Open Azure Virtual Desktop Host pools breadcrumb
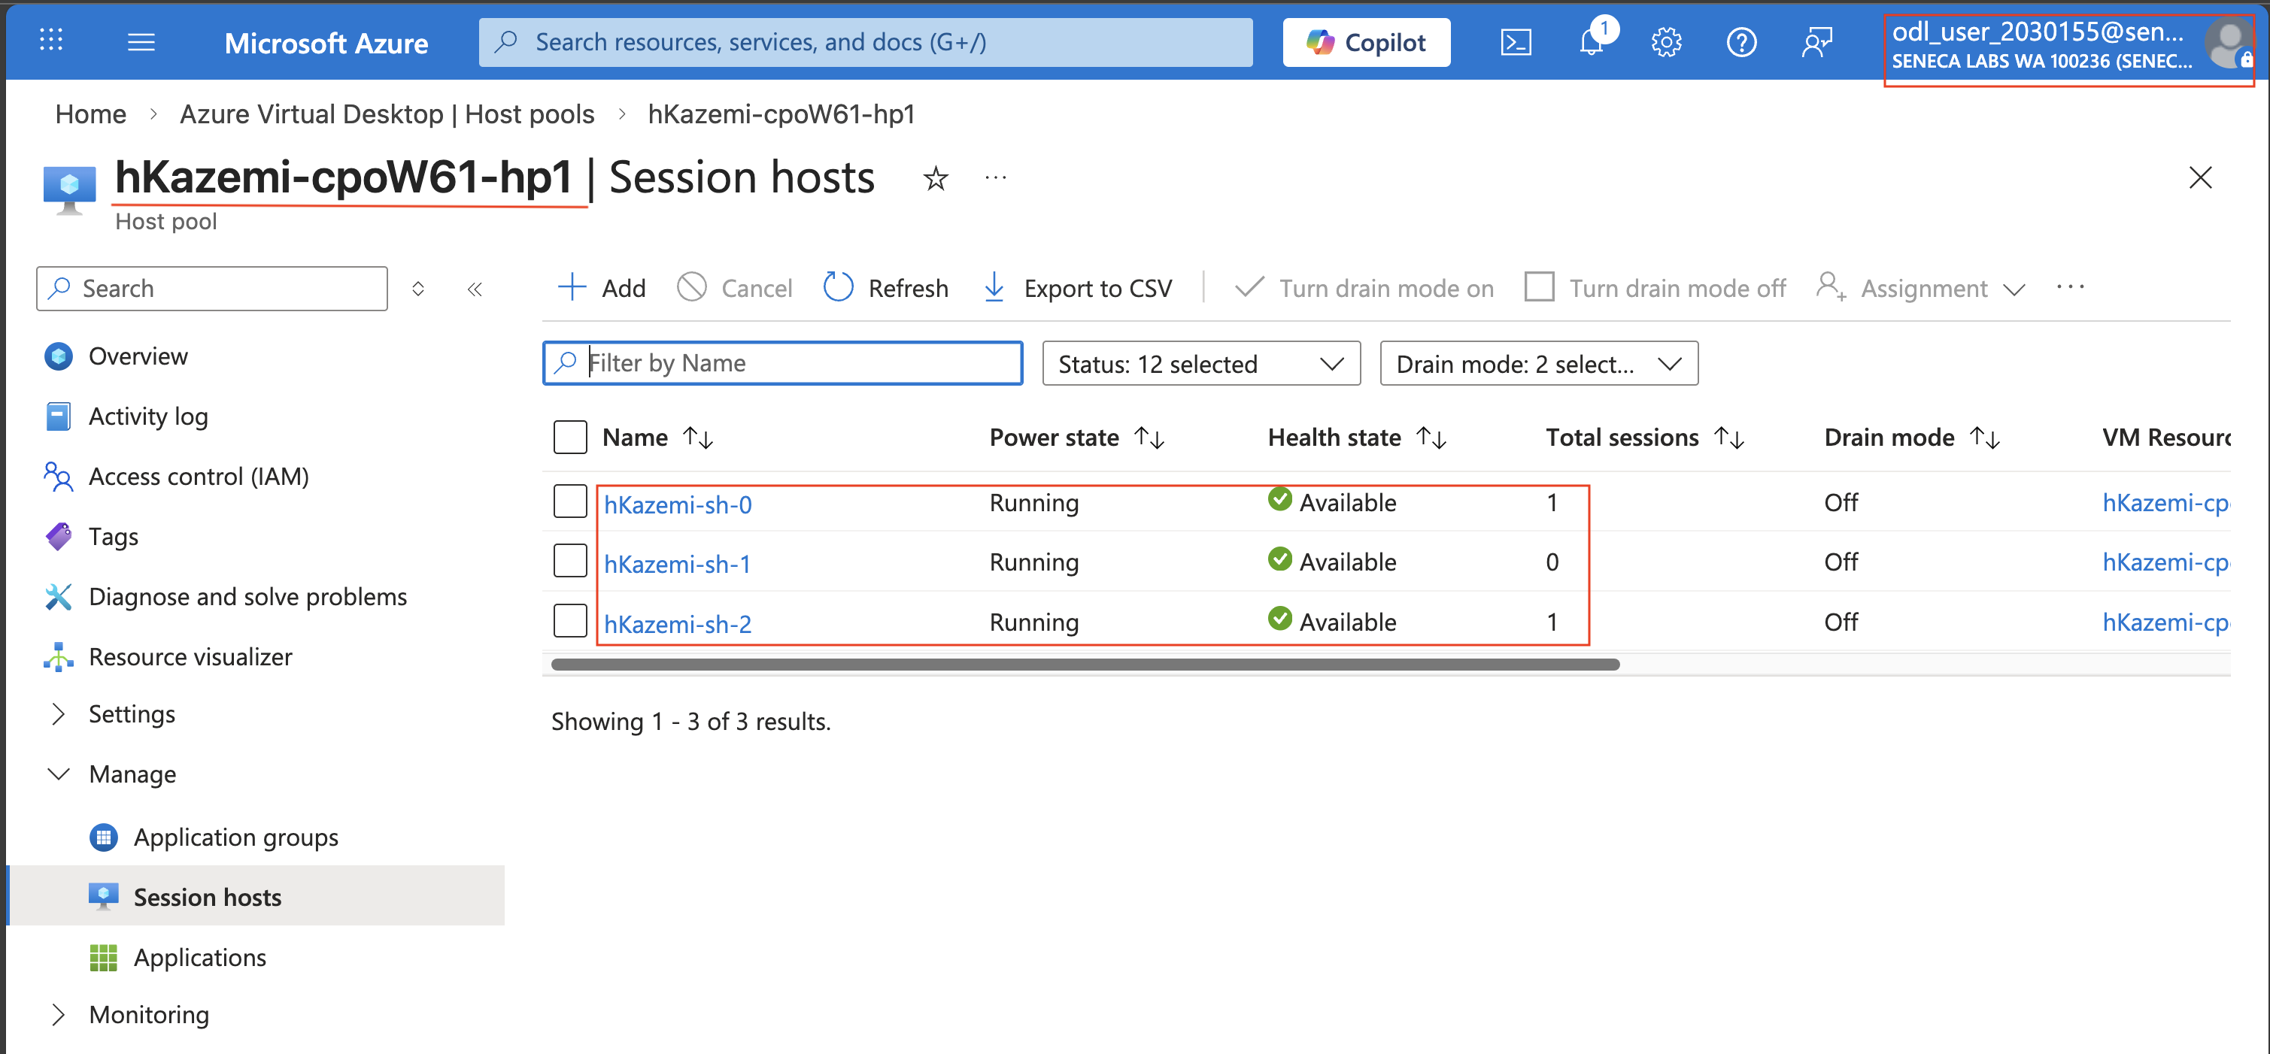 point(387,114)
